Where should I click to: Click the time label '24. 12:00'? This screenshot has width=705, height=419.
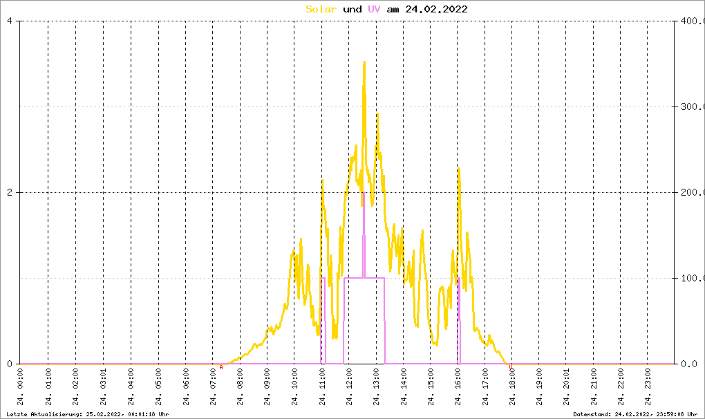tap(349, 387)
